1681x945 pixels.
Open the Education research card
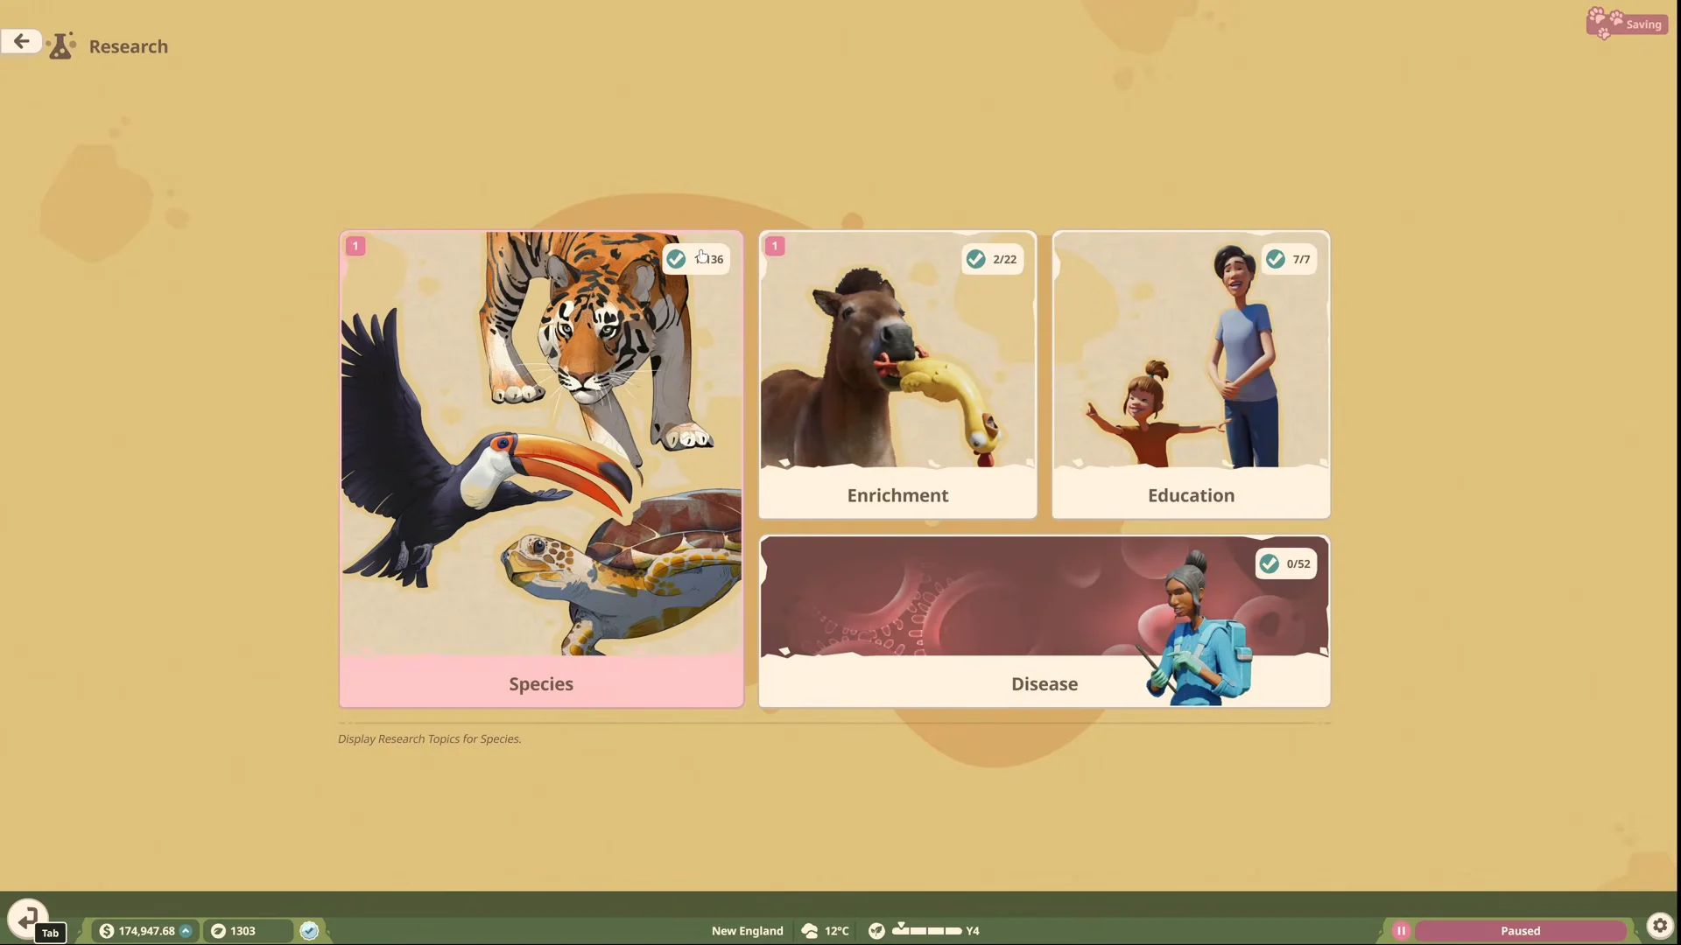pyautogui.click(x=1191, y=374)
